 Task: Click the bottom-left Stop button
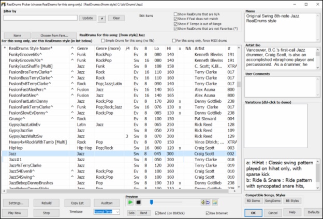click(x=47, y=213)
